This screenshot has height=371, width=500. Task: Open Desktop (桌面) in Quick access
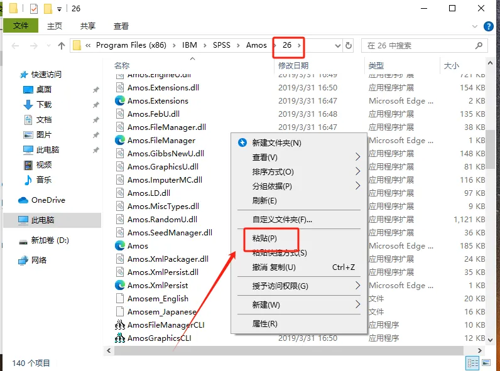pos(44,90)
